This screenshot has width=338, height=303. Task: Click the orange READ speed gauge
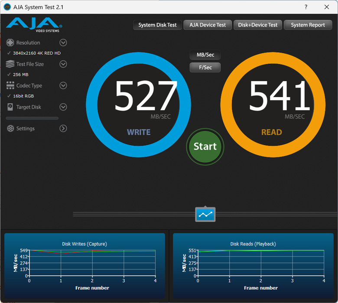click(x=273, y=104)
